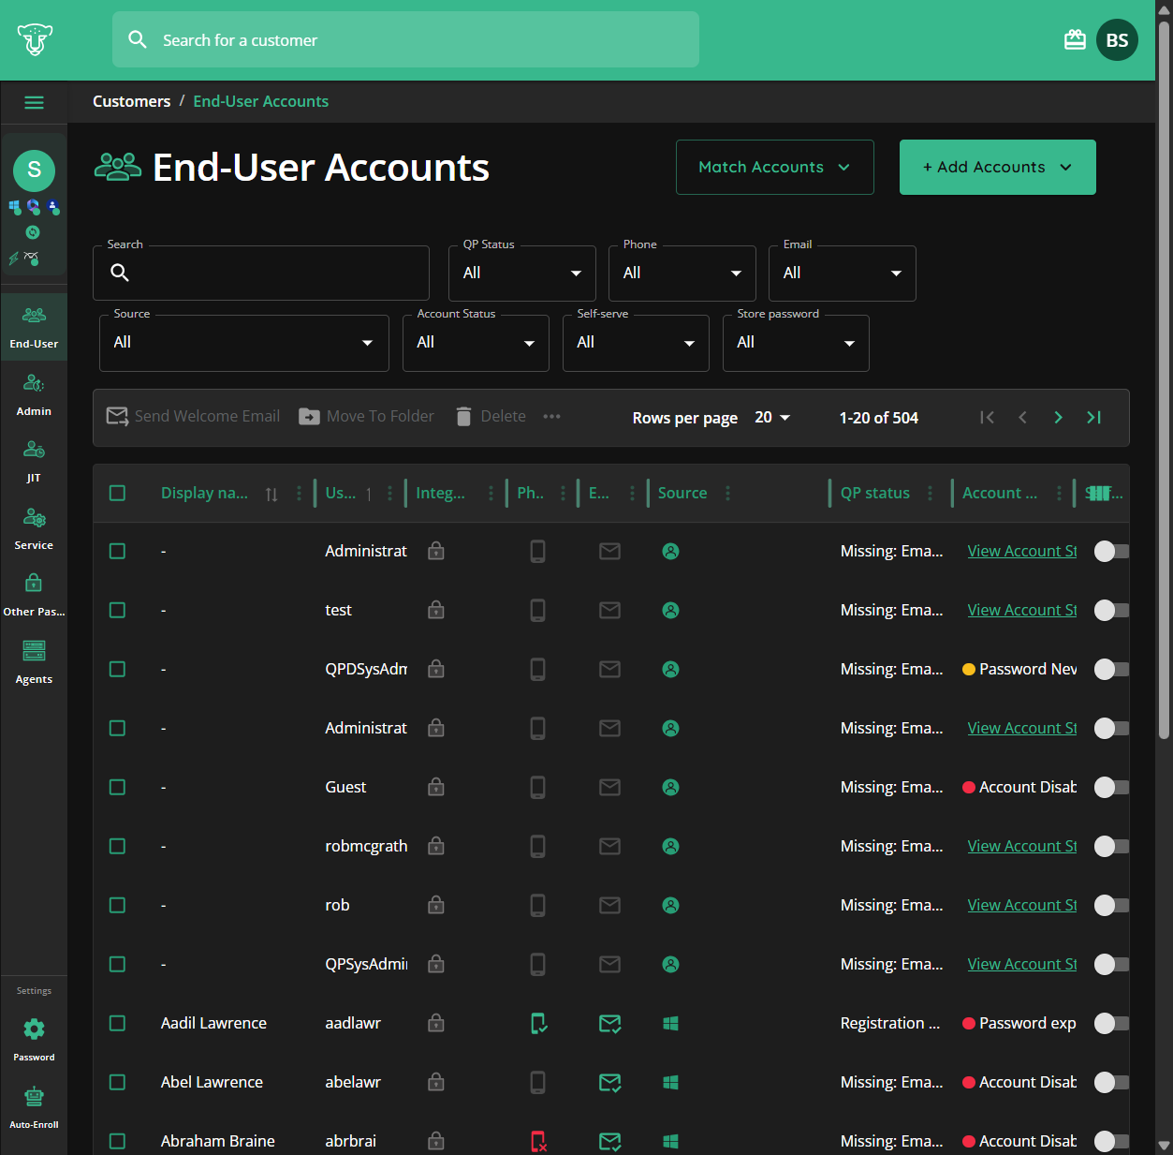Expand the Email filter dropdown

click(x=843, y=273)
